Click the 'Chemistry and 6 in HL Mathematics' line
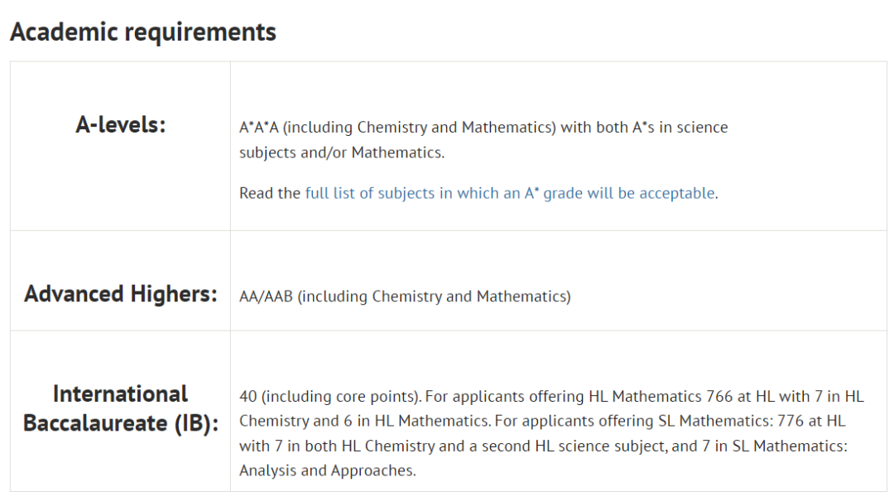This screenshot has width=894, height=492. point(364,422)
